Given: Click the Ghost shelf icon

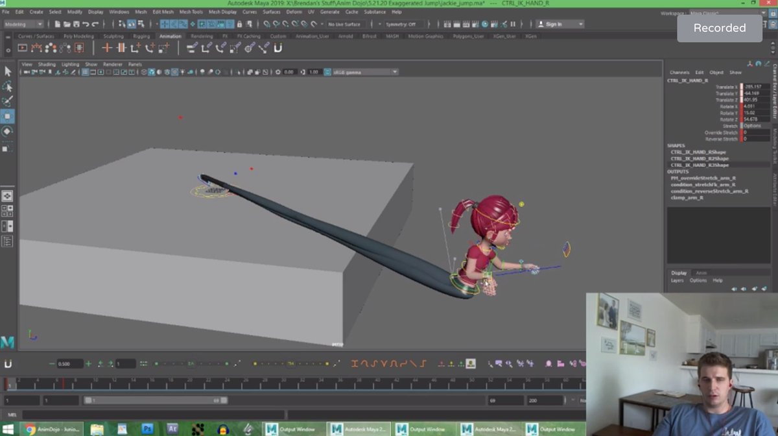Looking at the screenshot, I should (x=52, y=47).
